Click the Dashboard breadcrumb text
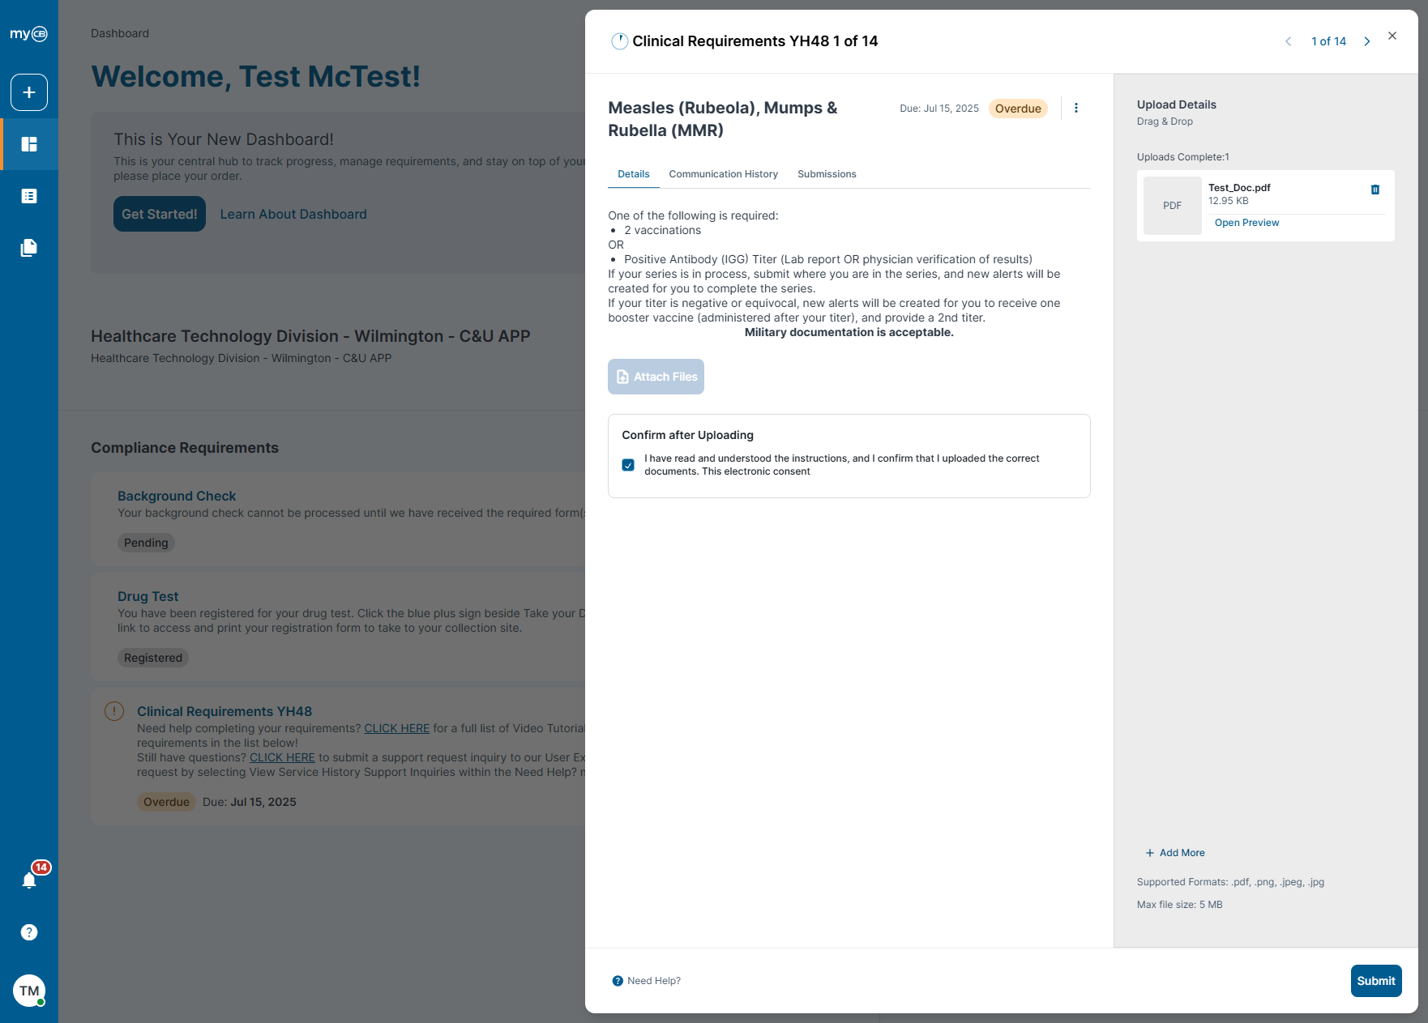The height and width of the screenshot is (1023, 1428). (x=120, y=33)
